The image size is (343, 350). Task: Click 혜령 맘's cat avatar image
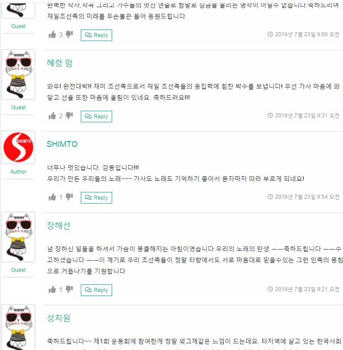point(18,75)
